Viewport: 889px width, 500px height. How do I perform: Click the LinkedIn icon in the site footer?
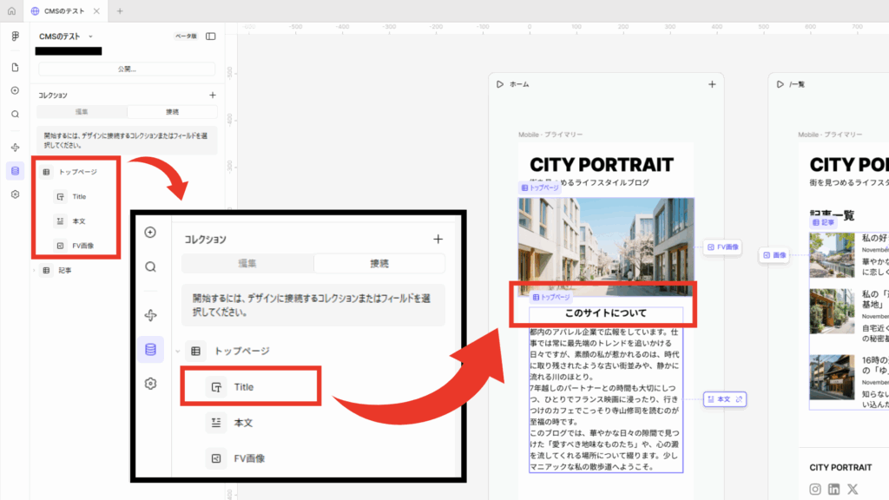[833, 490]
